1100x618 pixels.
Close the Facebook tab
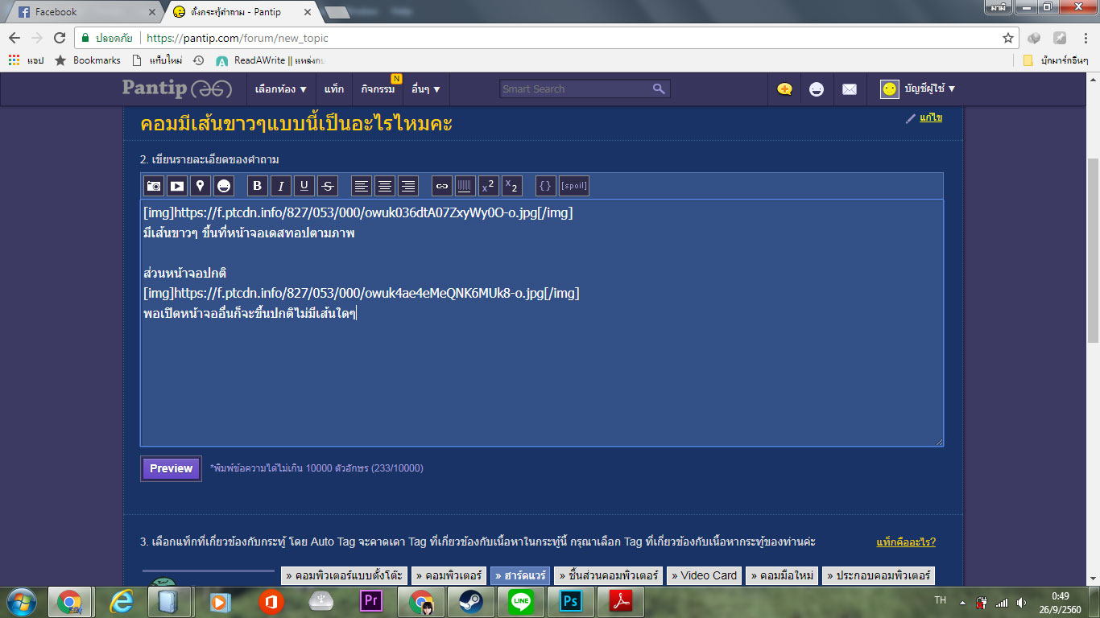pyautogui.click(x=151, y=12)
